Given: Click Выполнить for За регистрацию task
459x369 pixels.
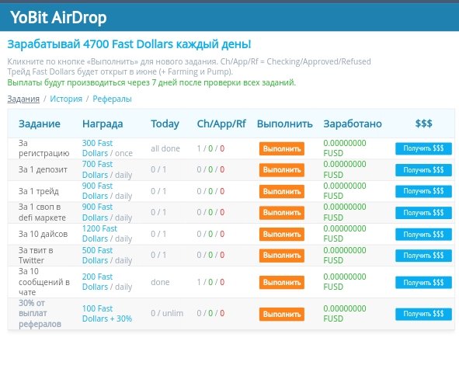Looking at the screenshot, I should [282, 149].
